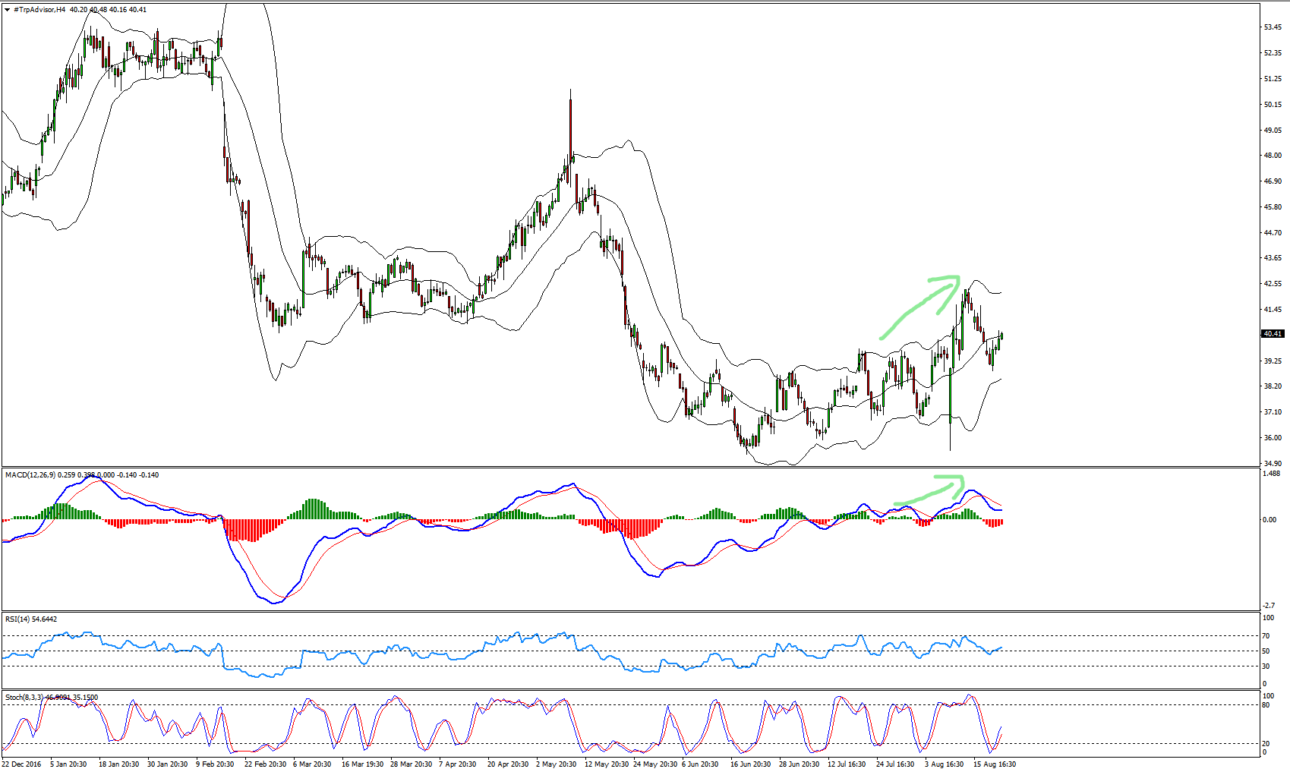This screenshot has width=1290, height=772.
Task: Click the current price tag 40.41
Action: click(1273, 334)
